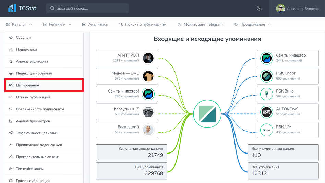Open Поиск по публикациям

tap(143, 24)
